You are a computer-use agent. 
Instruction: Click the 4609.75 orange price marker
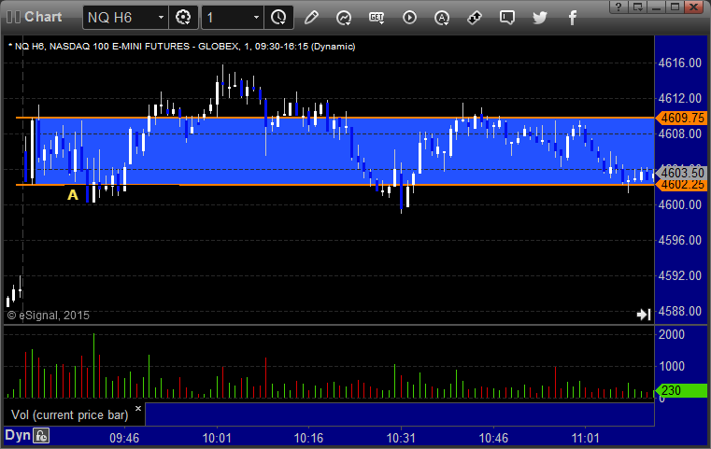coord(681,118)
